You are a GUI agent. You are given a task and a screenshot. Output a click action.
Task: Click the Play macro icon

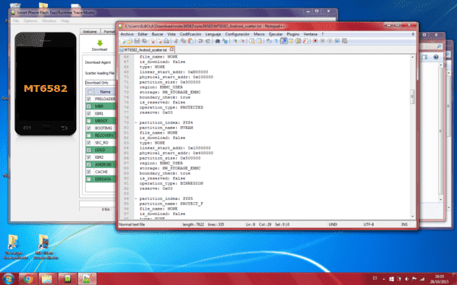[330, 41]
